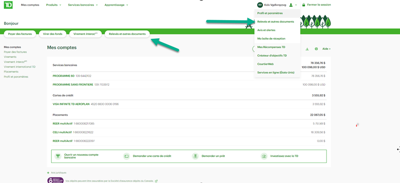400x183 pixels.
Task: Click the KV initials avatar
Action: click(x=260, y=5)
